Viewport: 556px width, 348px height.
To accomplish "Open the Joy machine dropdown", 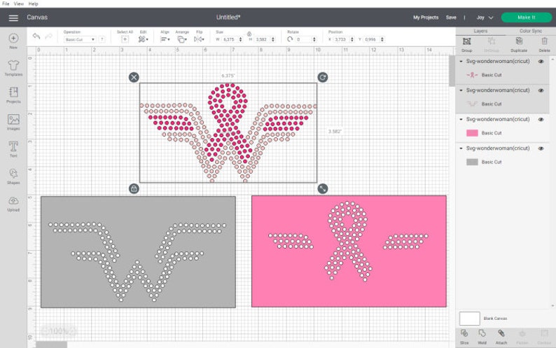I will click(485, 18).
